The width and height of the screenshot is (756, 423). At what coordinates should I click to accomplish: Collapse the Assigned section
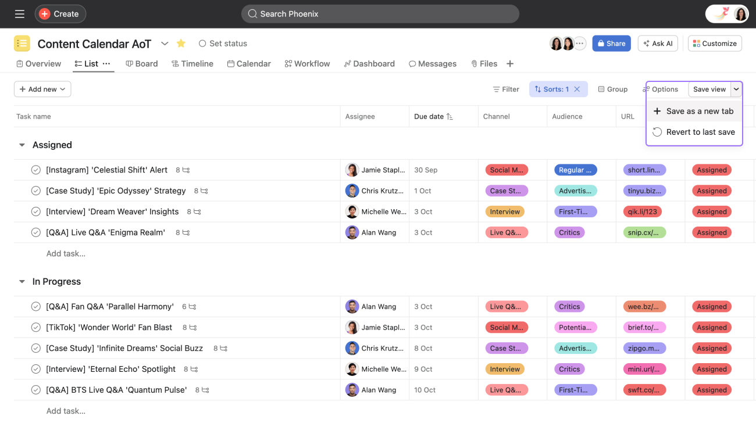[x=22, y=145]
